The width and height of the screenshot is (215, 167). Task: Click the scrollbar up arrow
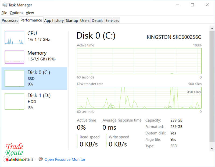212,29
